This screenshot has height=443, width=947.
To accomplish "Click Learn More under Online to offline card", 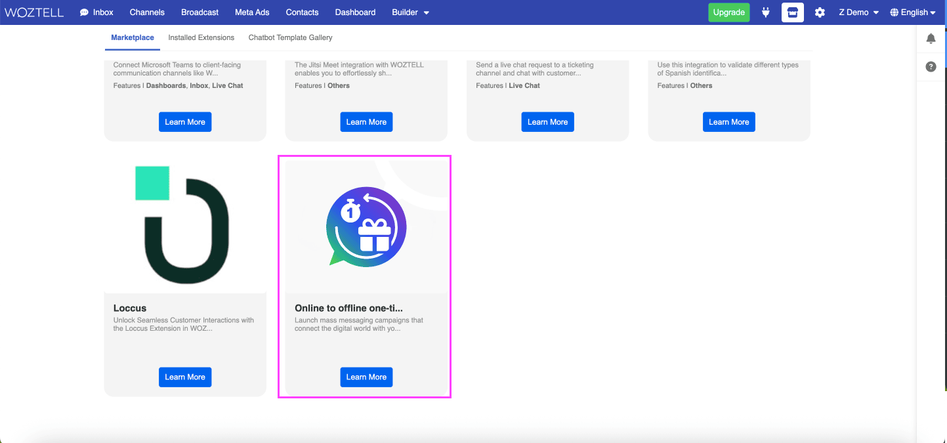I will pos(366,377).
